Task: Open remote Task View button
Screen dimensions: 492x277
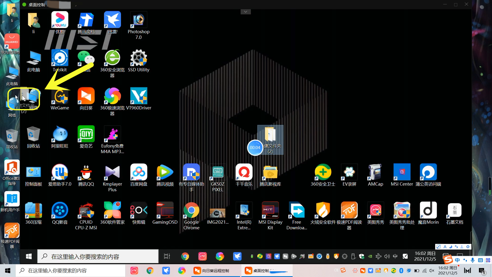Action: click(167, 256)
